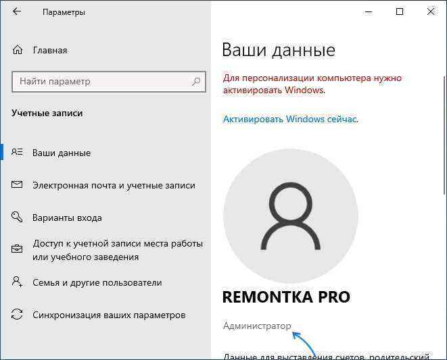Close the Параметры window
This screenshot has width=447, height=360.
point(431,11)
